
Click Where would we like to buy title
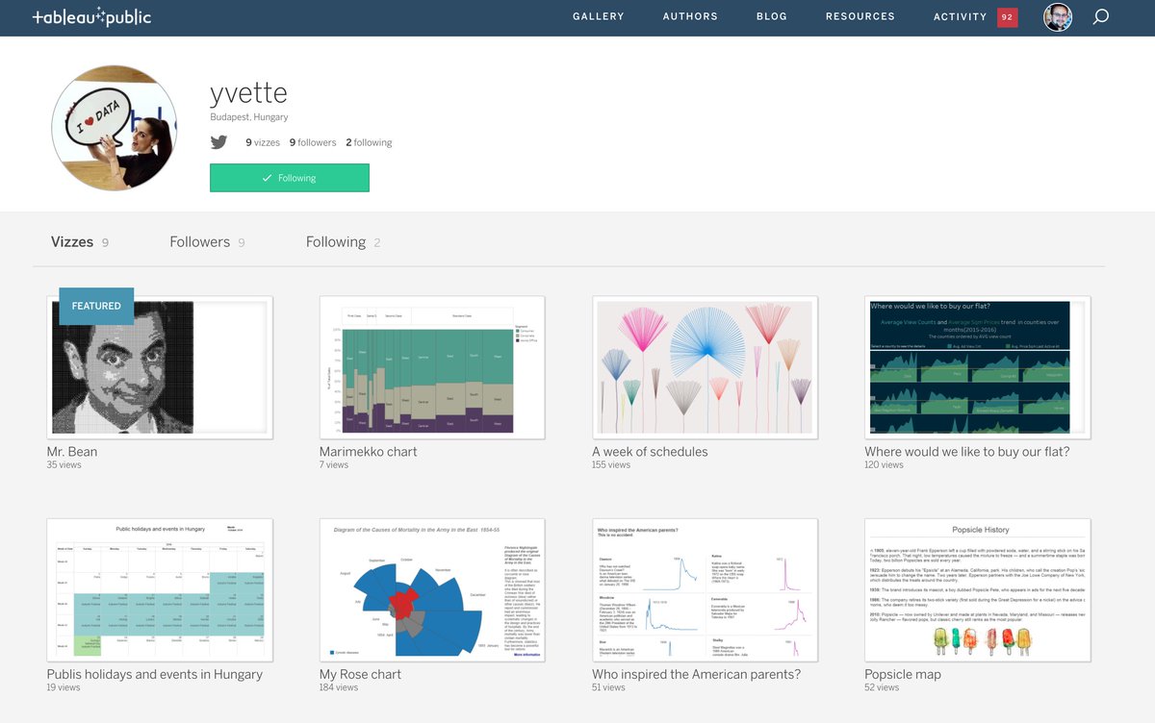(x=967, y=452)
